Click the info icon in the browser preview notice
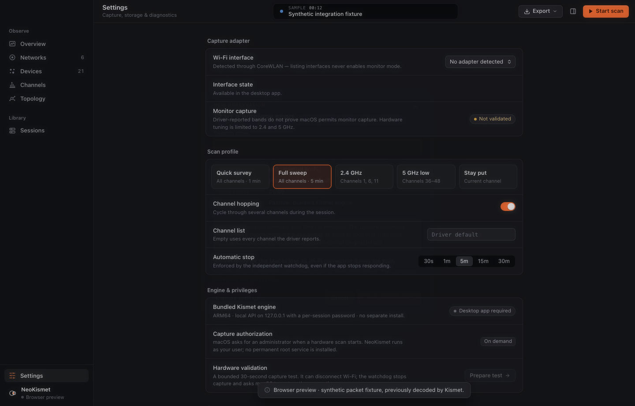This screenshot has height=406, width=635. click(267, 390)
